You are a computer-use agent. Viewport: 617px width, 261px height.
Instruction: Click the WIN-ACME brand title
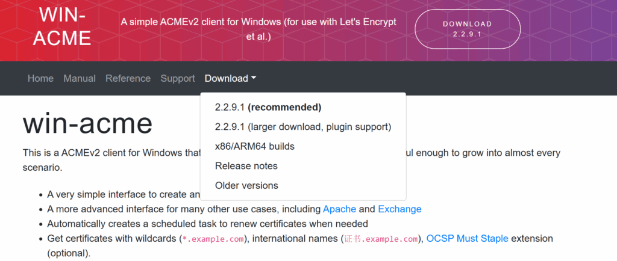pos(62,26)
